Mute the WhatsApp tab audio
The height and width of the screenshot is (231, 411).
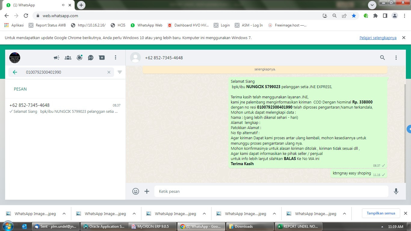click(x=63, y=5)
